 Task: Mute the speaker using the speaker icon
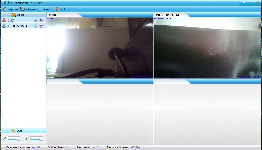coord(27,139)
